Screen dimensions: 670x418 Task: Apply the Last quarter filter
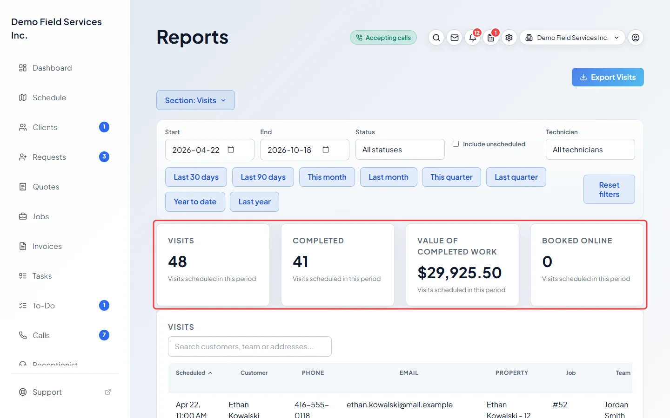coord(516,177)
